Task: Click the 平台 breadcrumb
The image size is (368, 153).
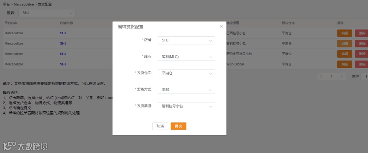Action: pos(6,4)
